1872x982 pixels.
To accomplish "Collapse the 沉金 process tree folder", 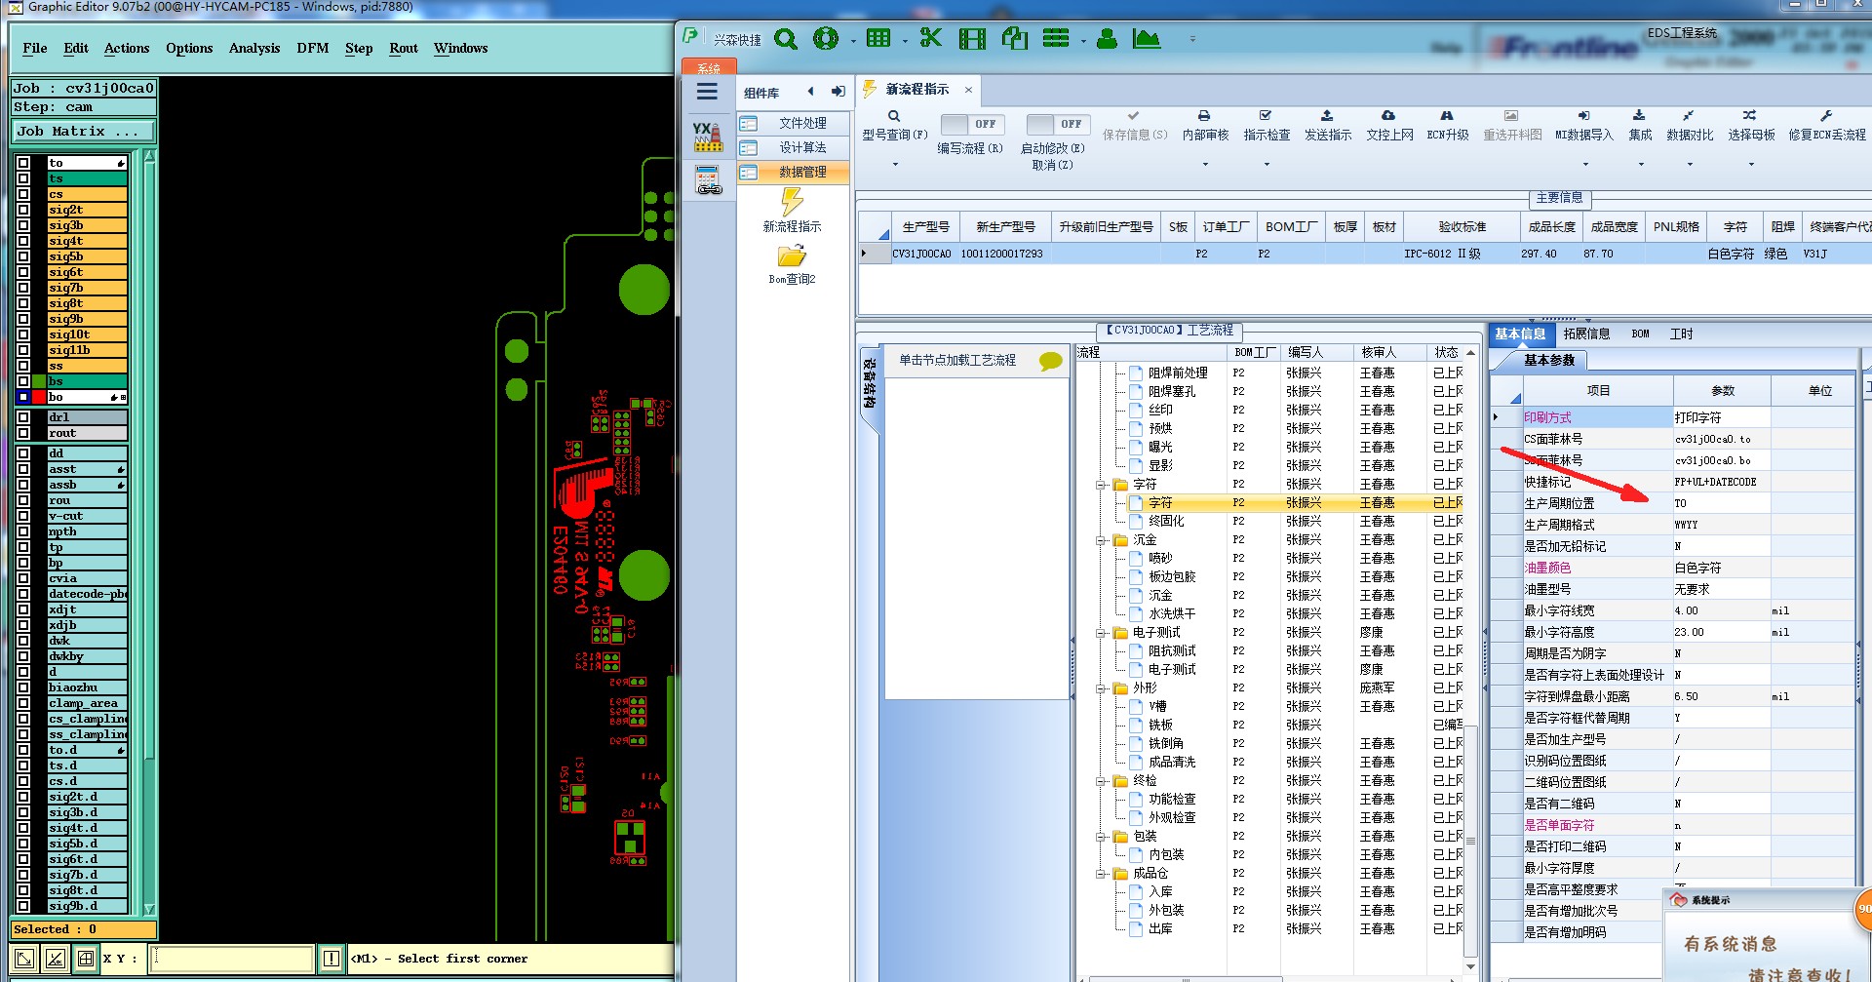I will coord(1101,540).
